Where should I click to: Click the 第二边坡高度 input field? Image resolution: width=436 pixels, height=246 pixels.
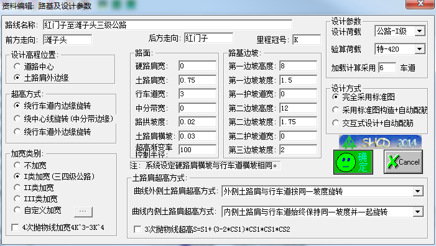coord(298,108)
